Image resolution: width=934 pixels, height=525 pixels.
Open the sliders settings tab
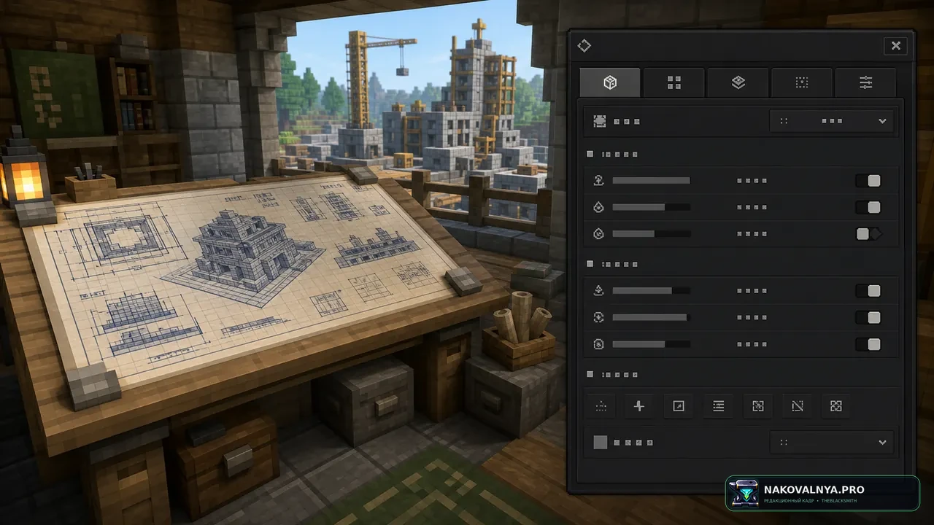[865, 82]
